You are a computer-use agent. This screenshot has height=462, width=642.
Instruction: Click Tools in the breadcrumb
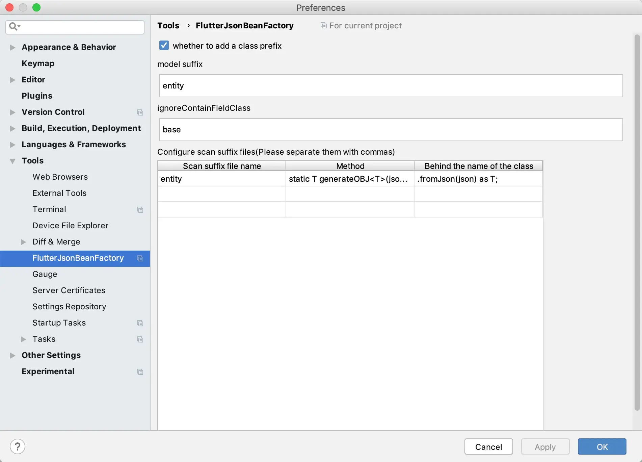tap(168, 26)
